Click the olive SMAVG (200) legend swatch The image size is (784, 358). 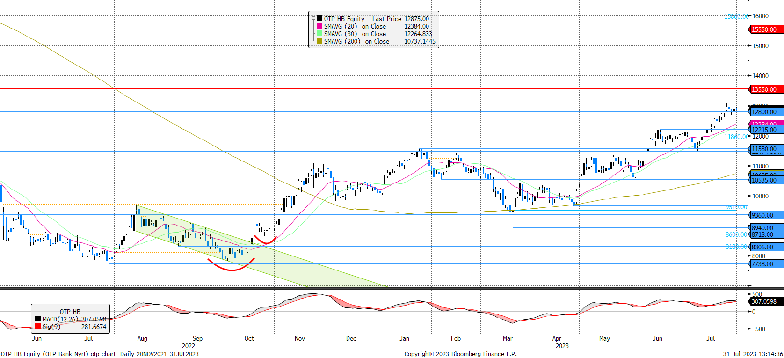(319, 41)
